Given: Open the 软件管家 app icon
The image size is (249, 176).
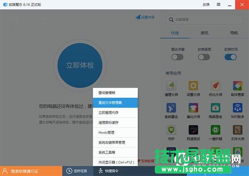Looking at the screenshot, I should coord(237,86).
